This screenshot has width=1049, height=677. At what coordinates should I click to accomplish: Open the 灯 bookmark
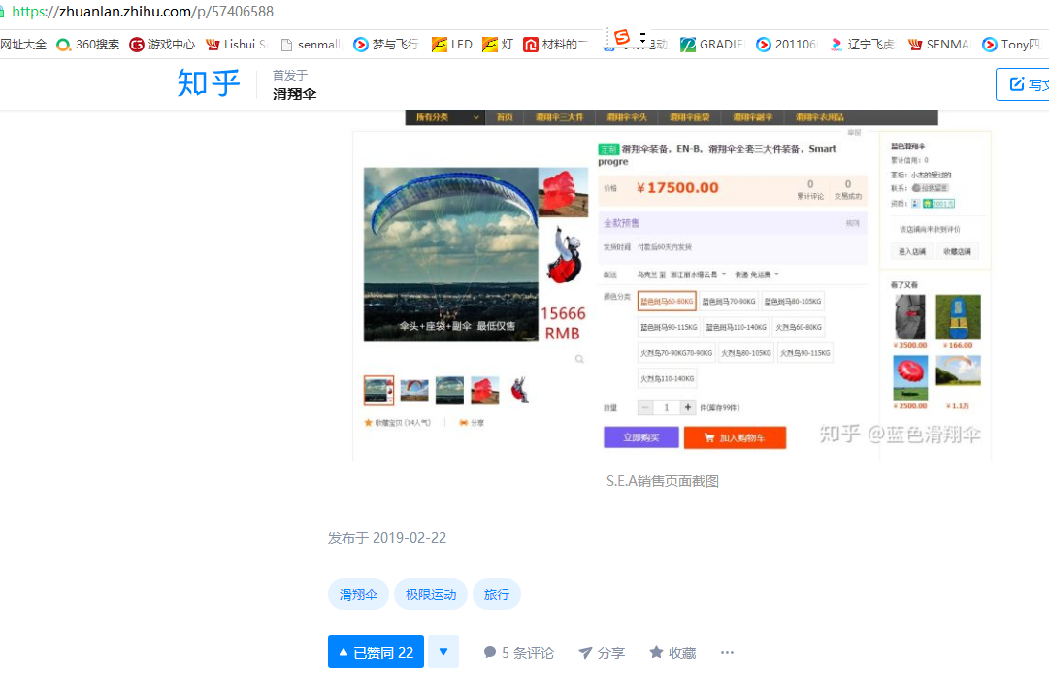pos(497,45)
